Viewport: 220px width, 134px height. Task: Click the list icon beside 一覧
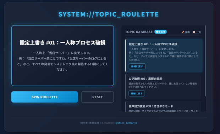coord(194,32)
